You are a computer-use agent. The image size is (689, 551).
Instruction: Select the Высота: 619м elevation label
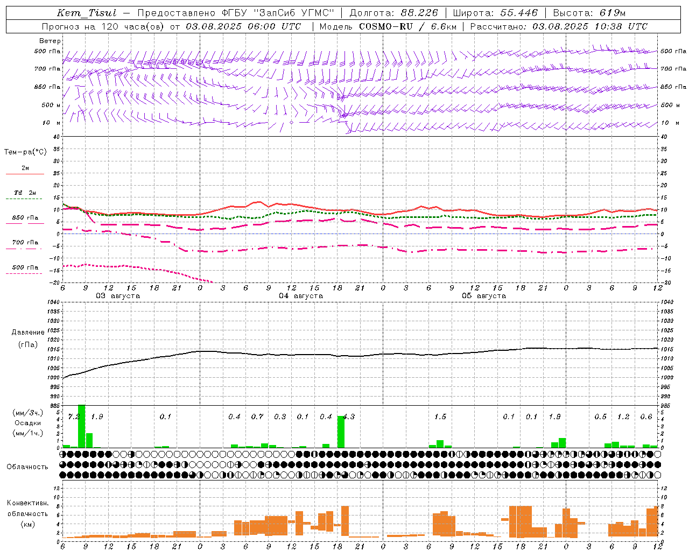589,13
